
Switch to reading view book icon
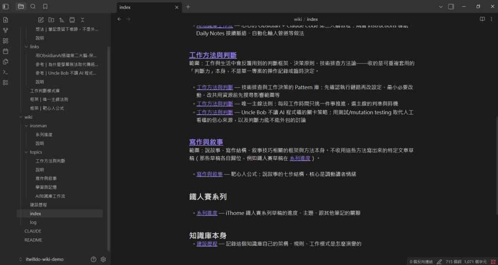(482, 19)
